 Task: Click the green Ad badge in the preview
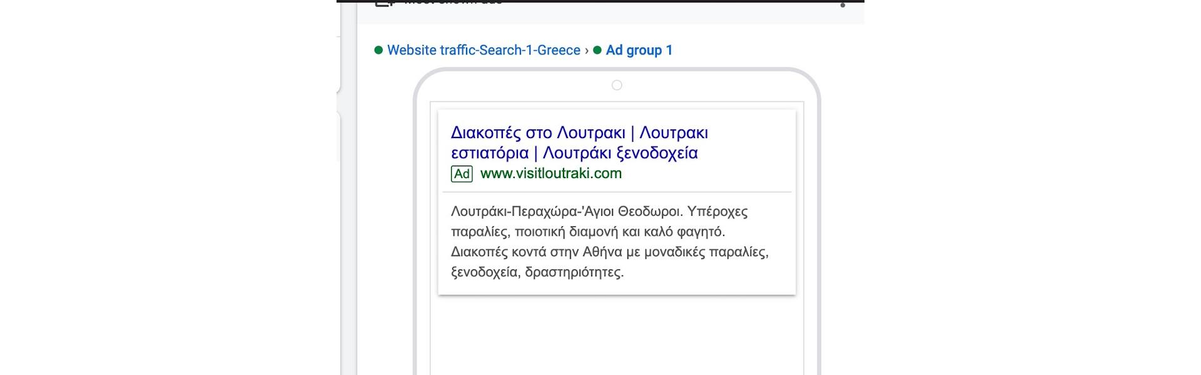pos(462,174)
